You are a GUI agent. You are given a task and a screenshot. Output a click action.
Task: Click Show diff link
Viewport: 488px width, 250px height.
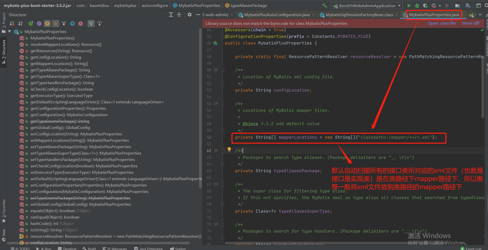click(470, 23)
